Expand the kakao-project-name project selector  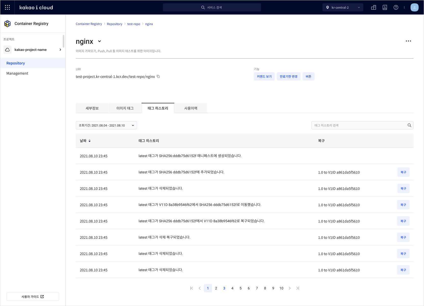(33, 50)
